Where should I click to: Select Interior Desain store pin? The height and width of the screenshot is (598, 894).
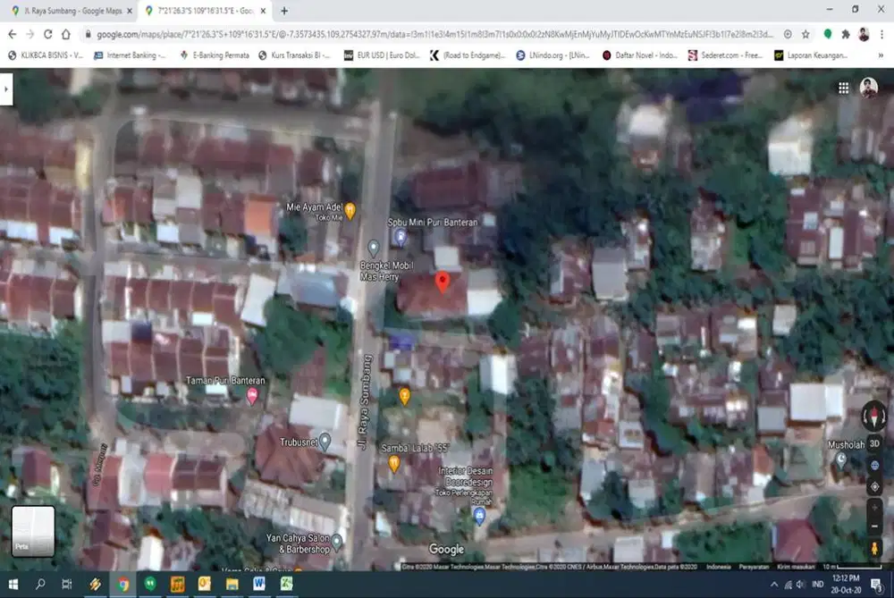click(479, 516)
